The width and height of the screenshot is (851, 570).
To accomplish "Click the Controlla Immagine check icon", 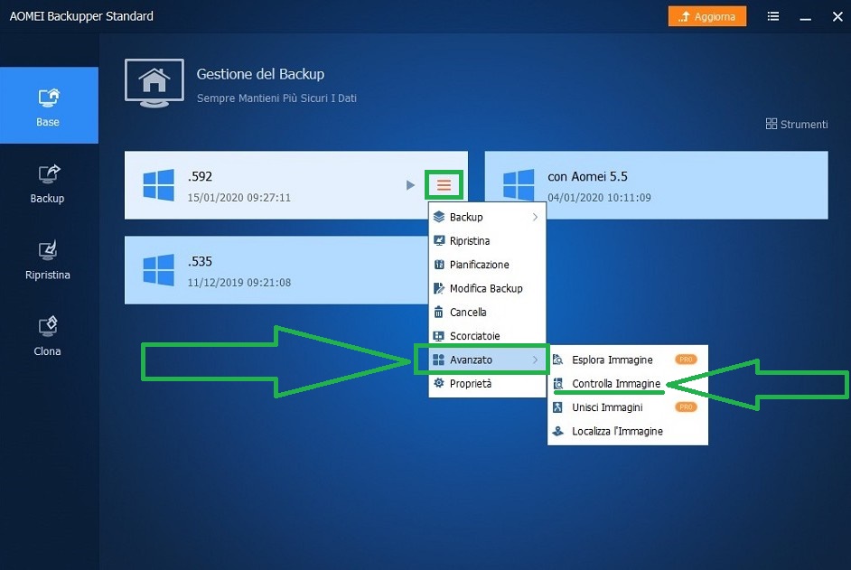I will click(x=557, y=384).
